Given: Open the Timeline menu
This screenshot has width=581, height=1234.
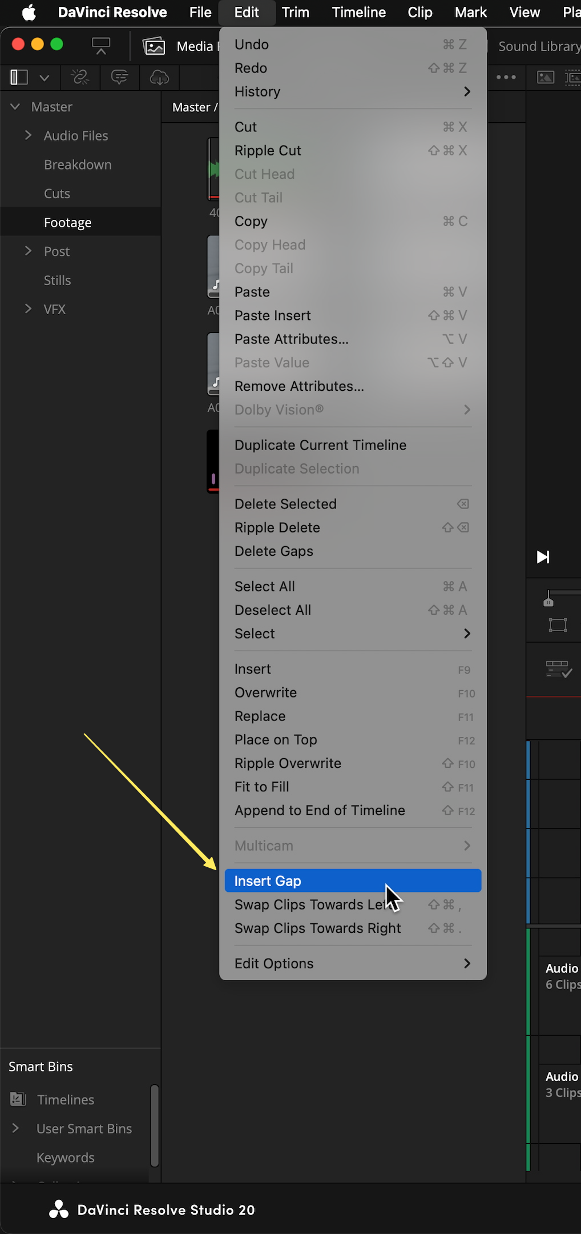Looking at the screenshot, I should (359, 12).
